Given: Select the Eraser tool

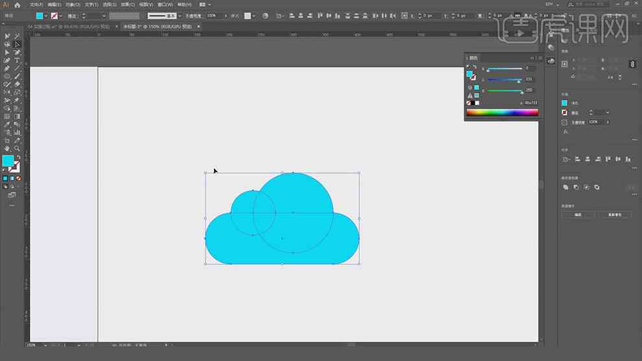Looking at the screenshot, I should pyautogui.click(x=18, y=84).
